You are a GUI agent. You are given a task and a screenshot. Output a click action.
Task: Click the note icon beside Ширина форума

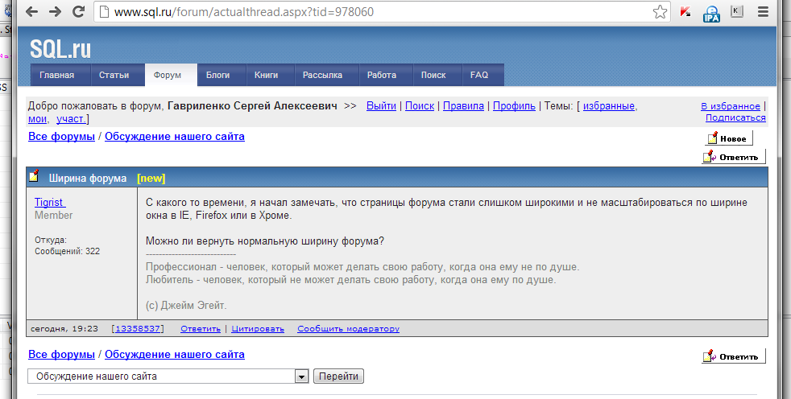(x=34, y=177)
